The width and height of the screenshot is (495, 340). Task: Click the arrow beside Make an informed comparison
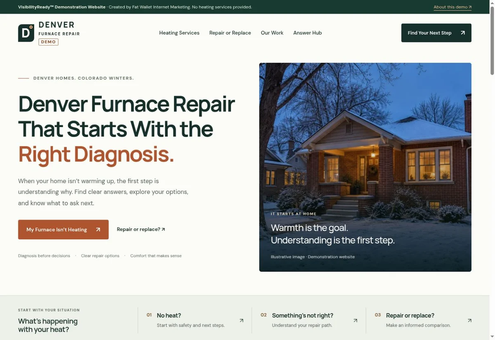click(x=469, y=320)
